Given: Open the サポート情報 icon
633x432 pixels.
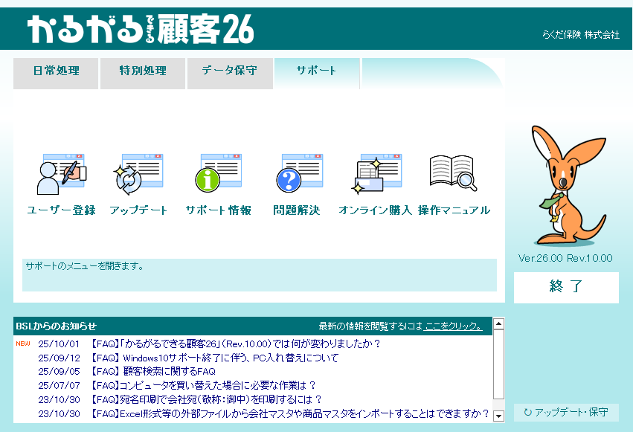Looking at the screenshot, I should [x=218, y=175].
